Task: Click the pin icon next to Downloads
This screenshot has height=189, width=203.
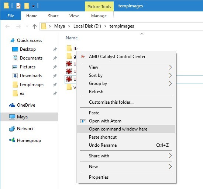Action: (55, 76)
